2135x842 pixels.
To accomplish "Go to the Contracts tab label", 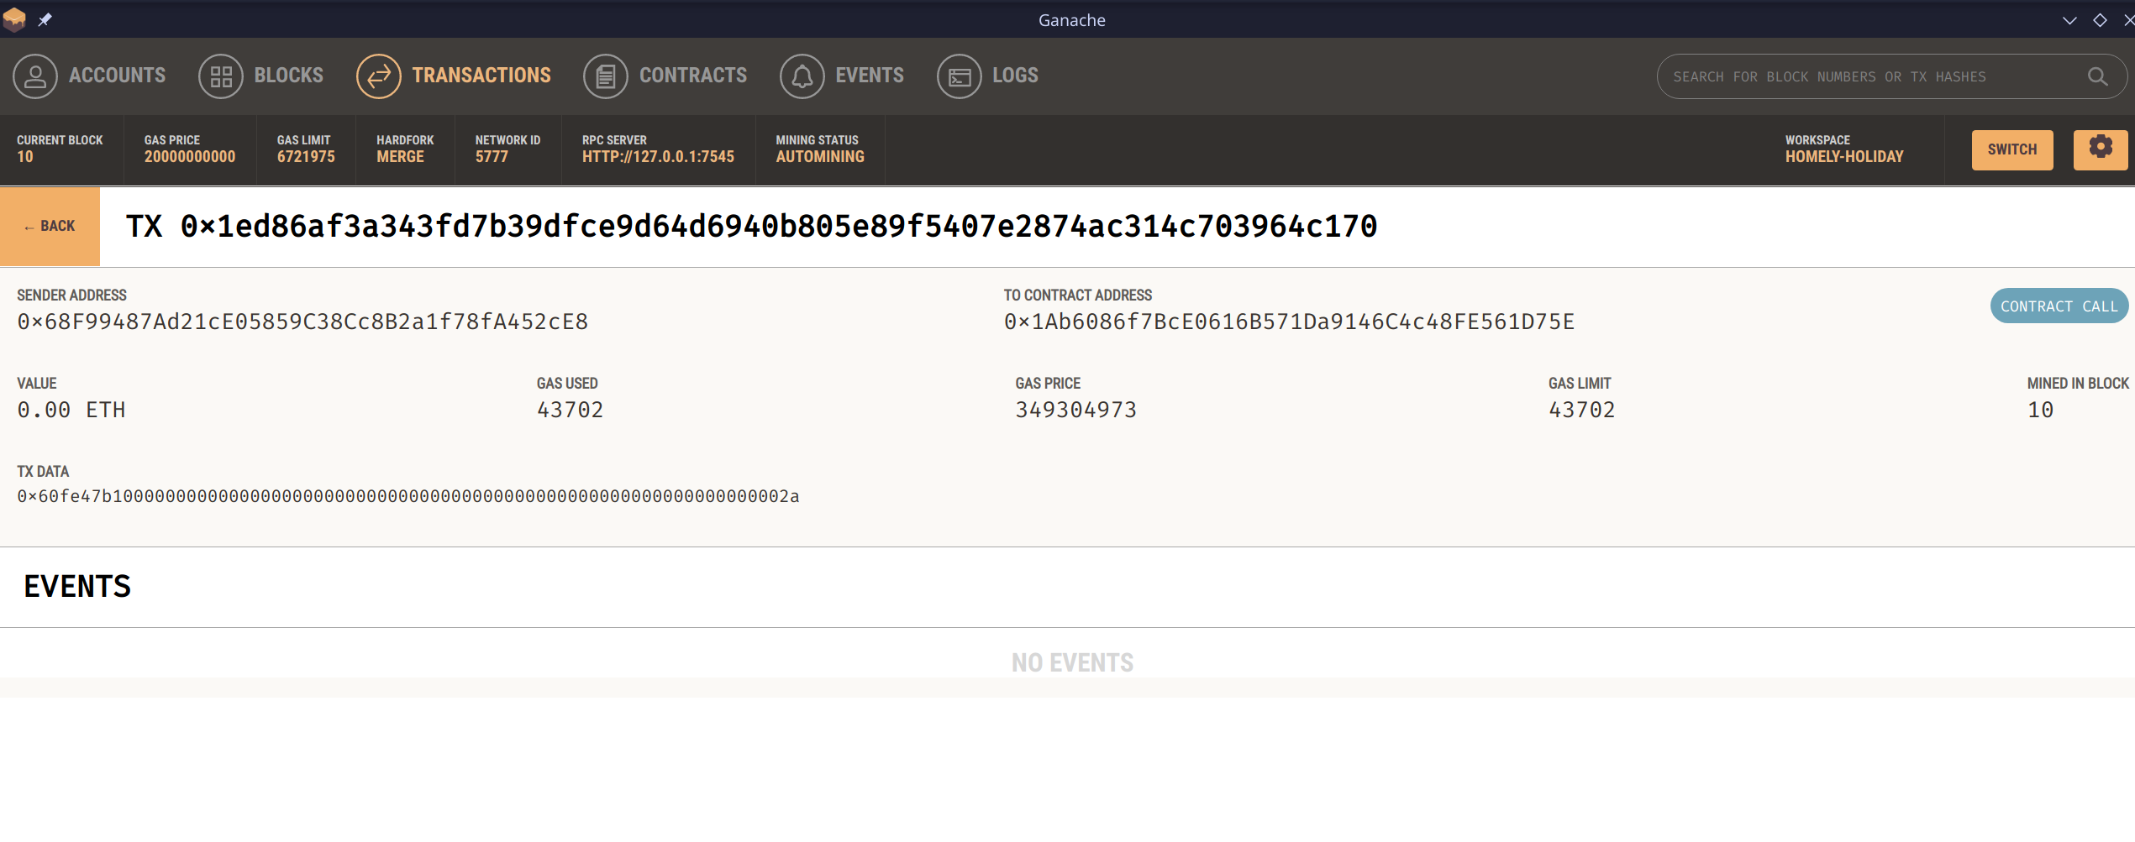I will click(x=692, y=76).
